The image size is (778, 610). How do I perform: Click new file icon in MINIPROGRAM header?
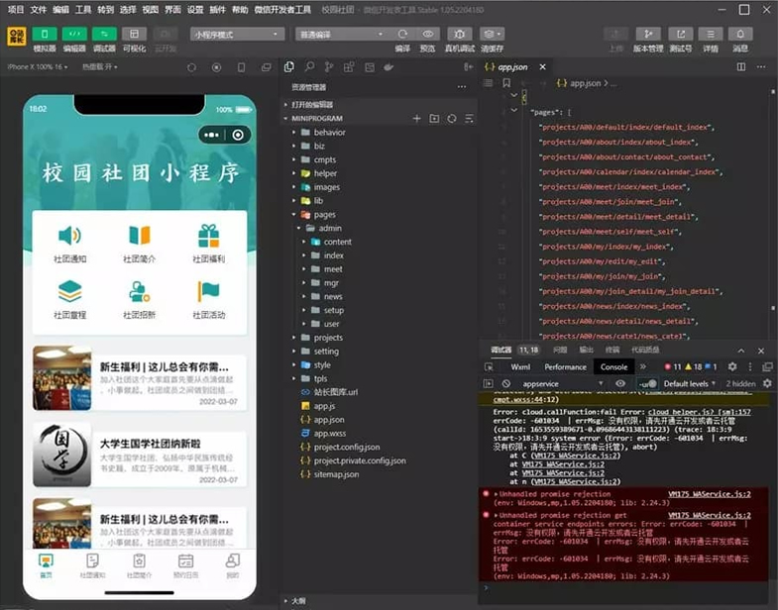[417, 119]
